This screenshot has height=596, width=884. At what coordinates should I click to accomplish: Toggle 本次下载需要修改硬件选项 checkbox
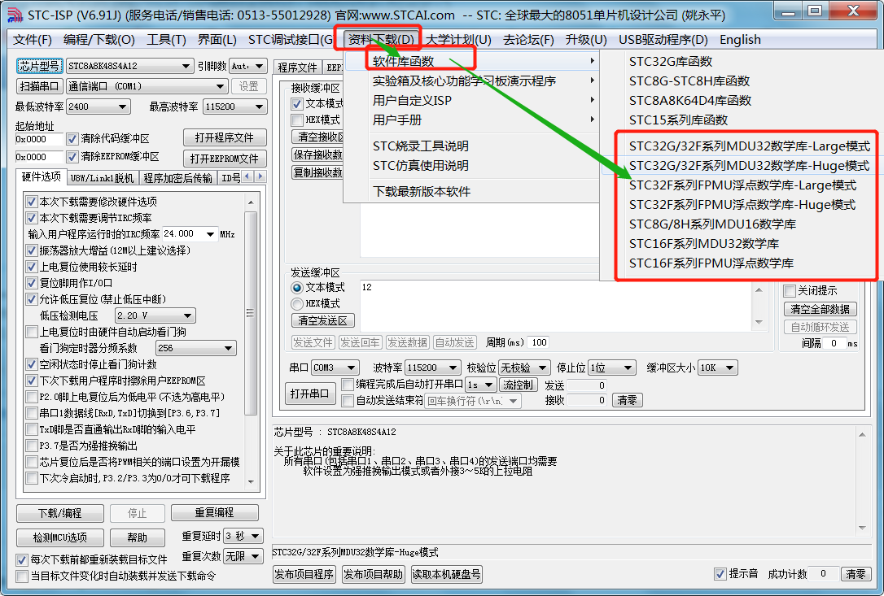pos(32,202)
